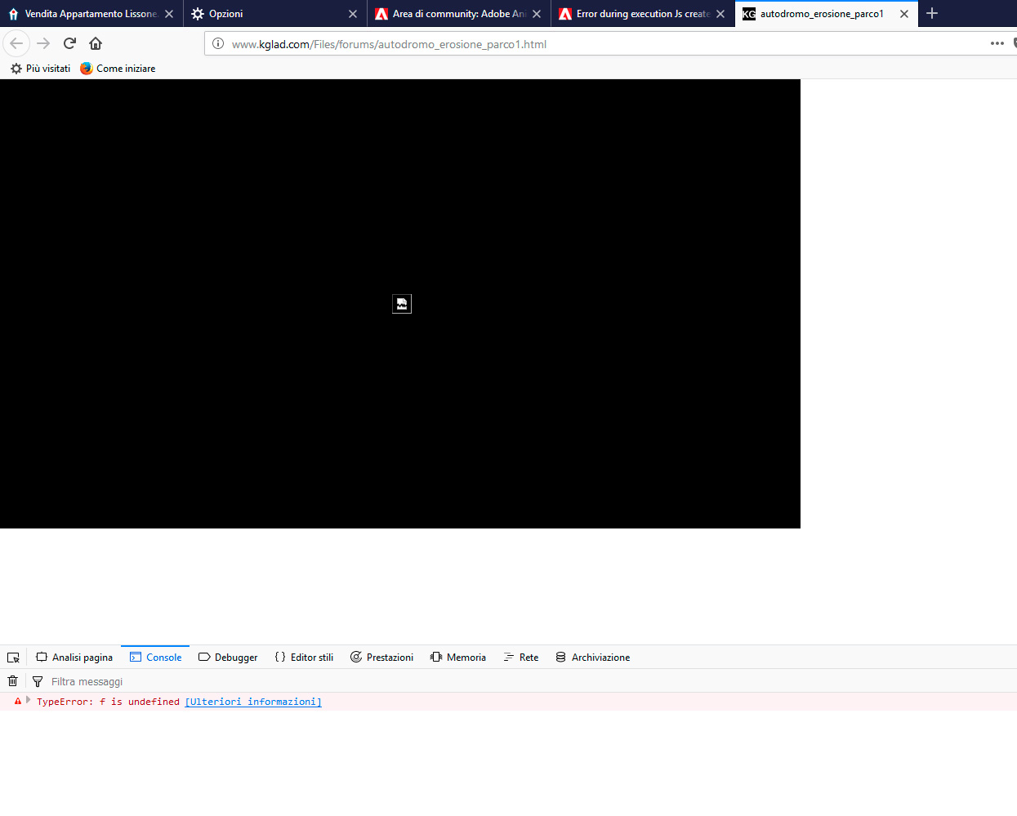Open the page actions ellipsis menu
Screen dimensions: 1017x816
pos(997,43)
